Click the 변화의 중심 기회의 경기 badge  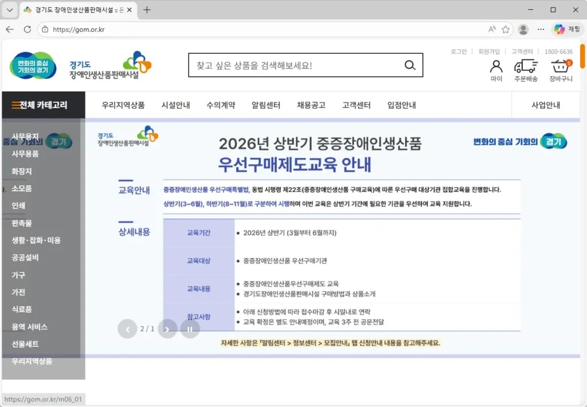coord(33,65)
